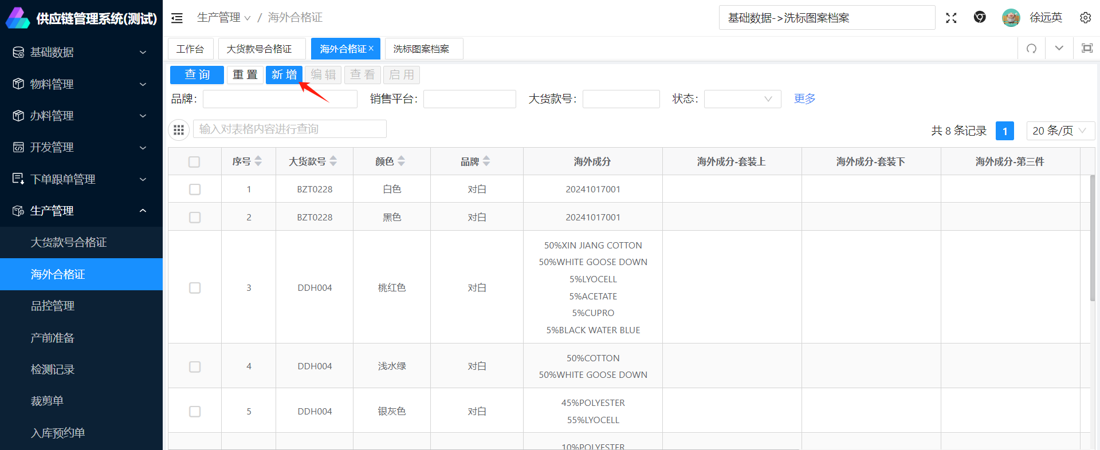Screen dimensions: 1100x450
Task: Toggle the select-all checkbox in table header
Action: [194, 162]
